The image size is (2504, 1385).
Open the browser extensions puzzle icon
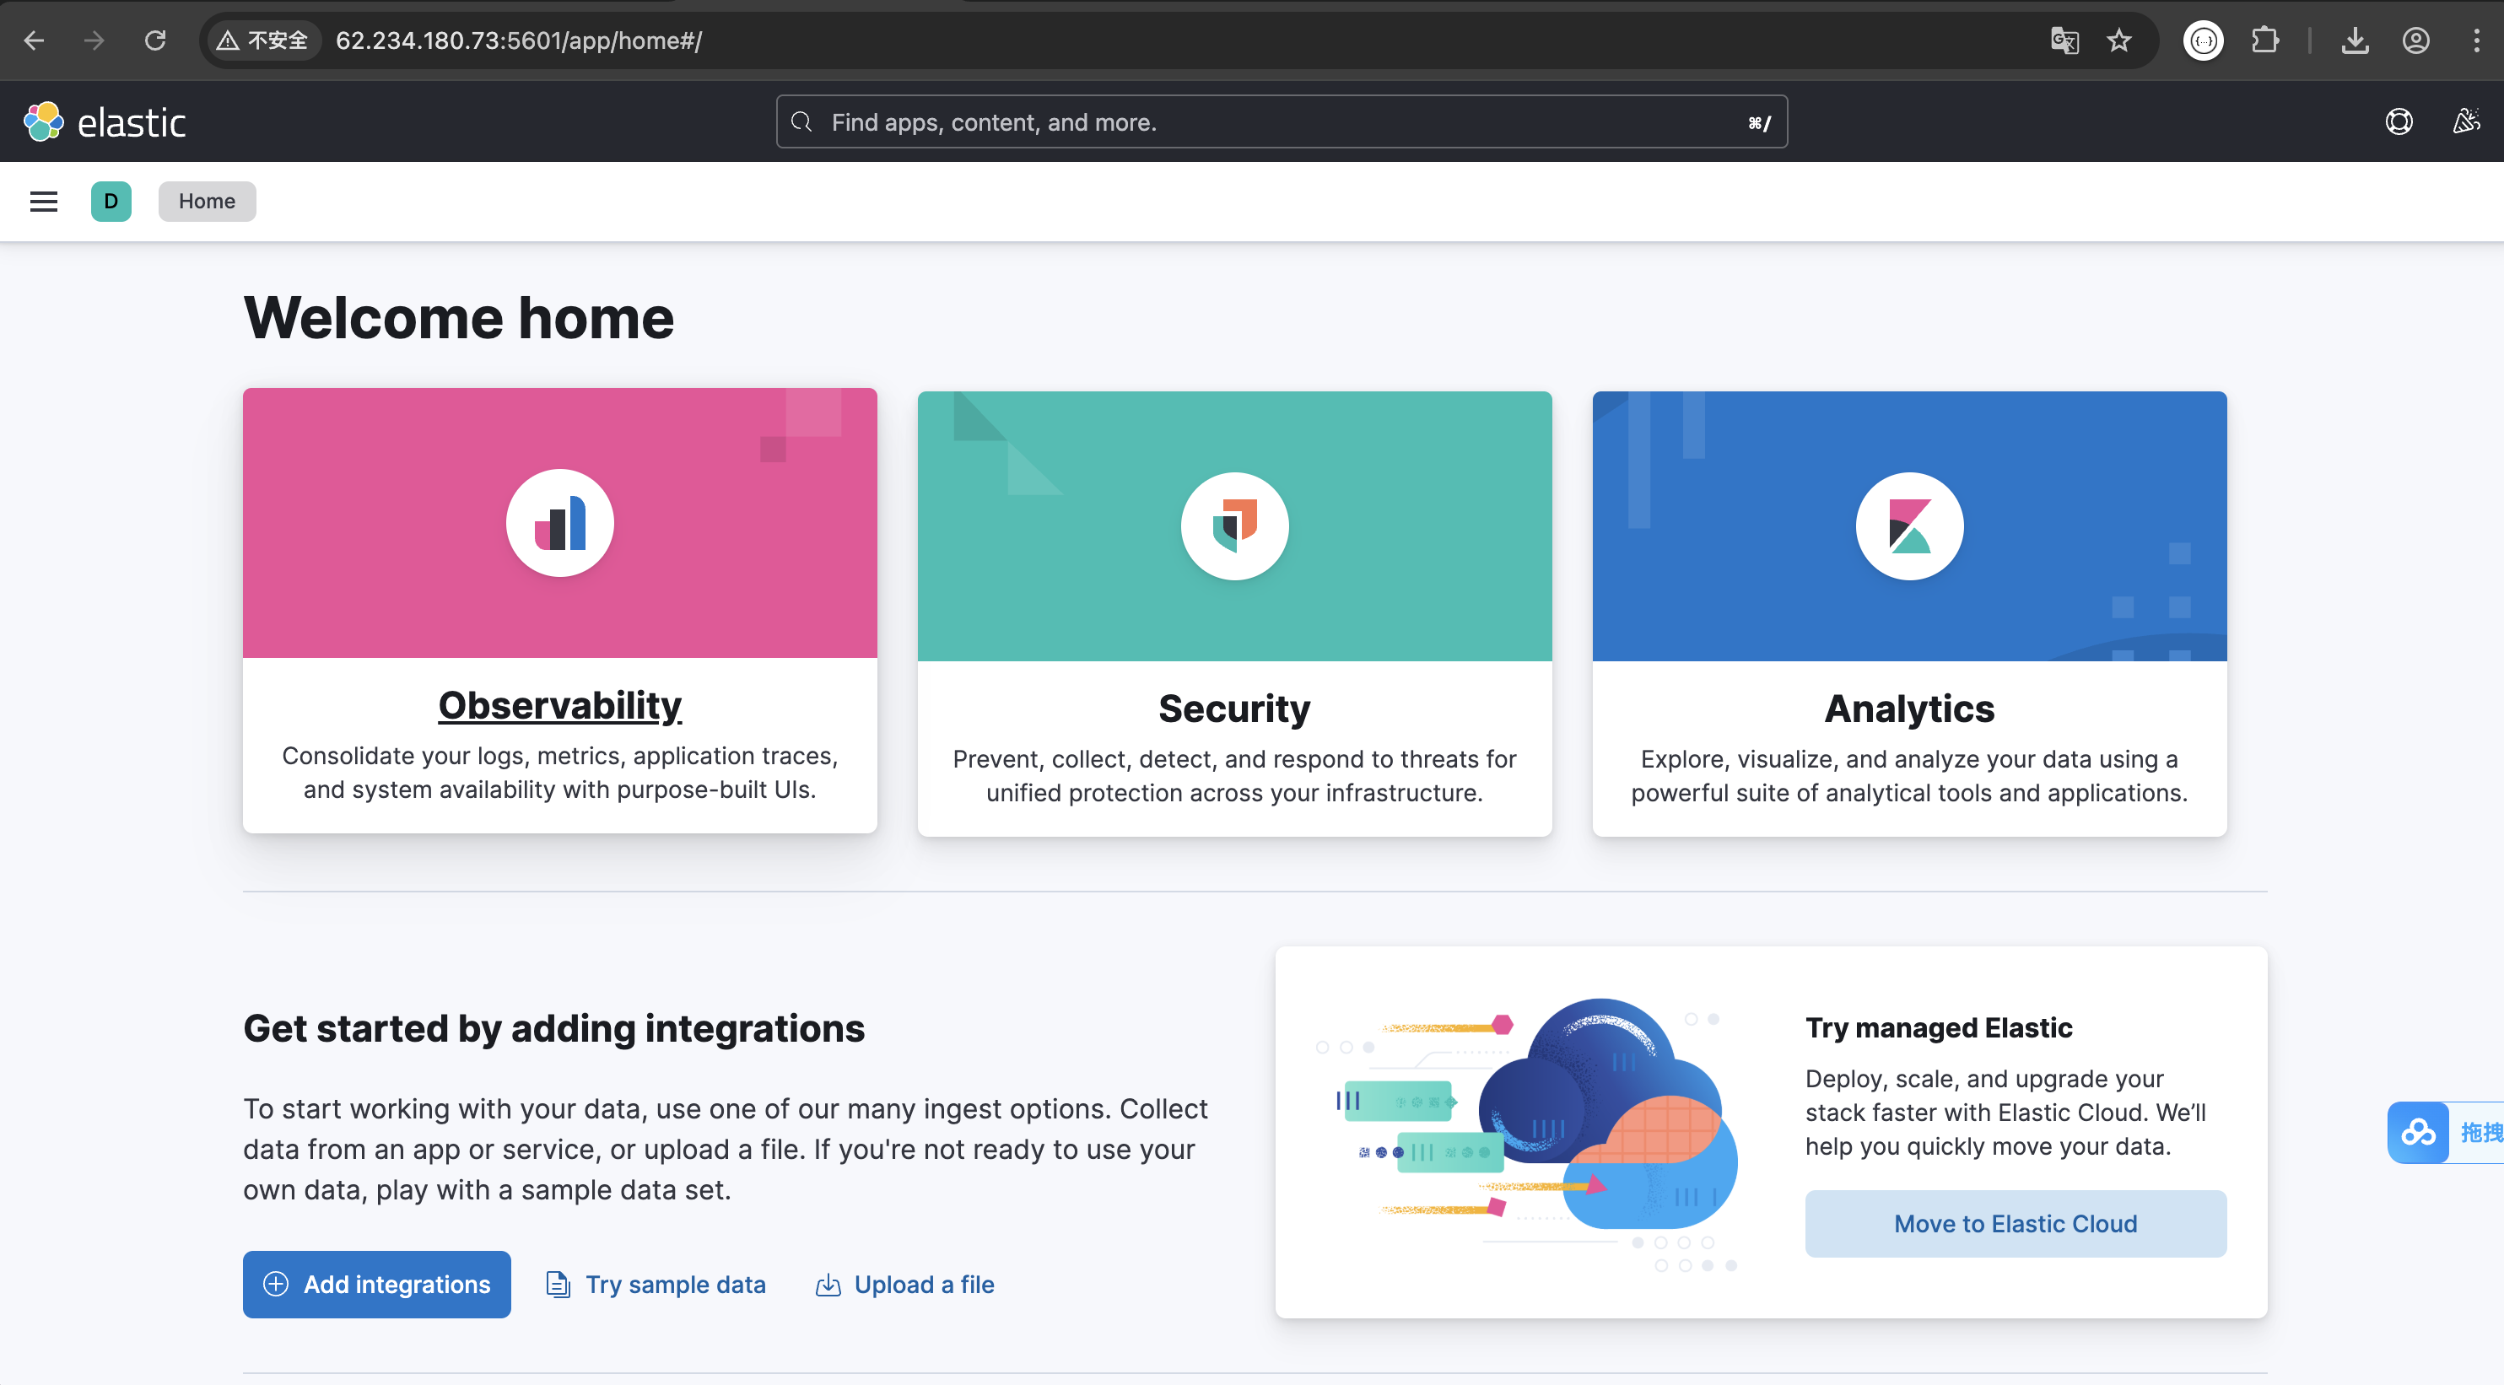click(x=2265, y=40)
